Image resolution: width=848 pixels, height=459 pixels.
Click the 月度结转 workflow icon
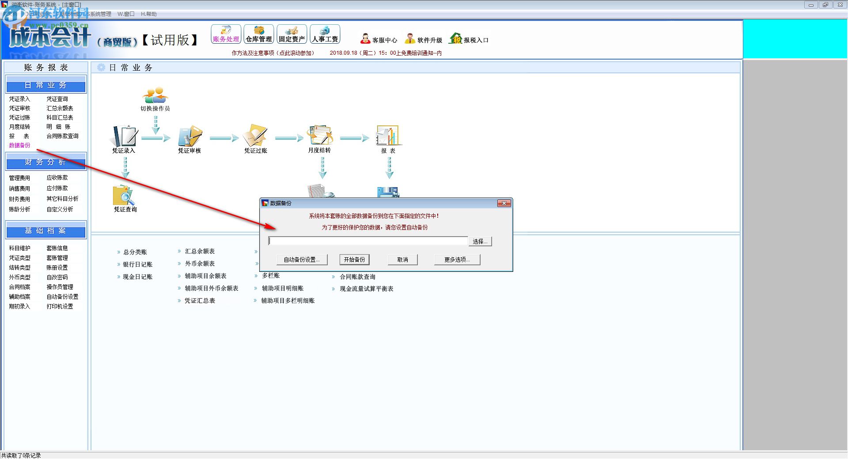point(320,139)
